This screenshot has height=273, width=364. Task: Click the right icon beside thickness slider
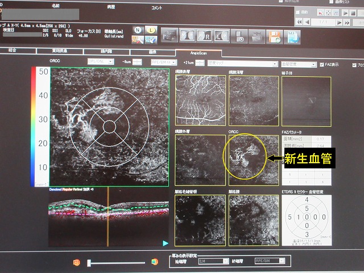[x=154, y=262]
